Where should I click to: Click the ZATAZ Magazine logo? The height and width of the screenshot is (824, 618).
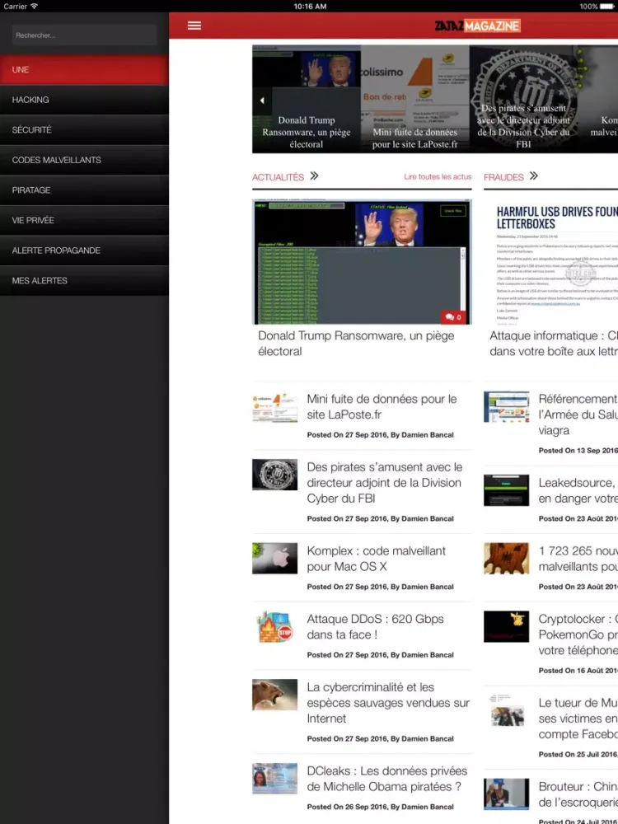coord(477,26)
